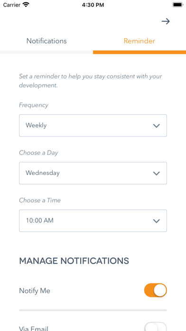Image resolution: width=186 pixels, height=331 pixels.
Task: Open the Frequency dropdown showing Weekly
Action: (x=93, y=126)
